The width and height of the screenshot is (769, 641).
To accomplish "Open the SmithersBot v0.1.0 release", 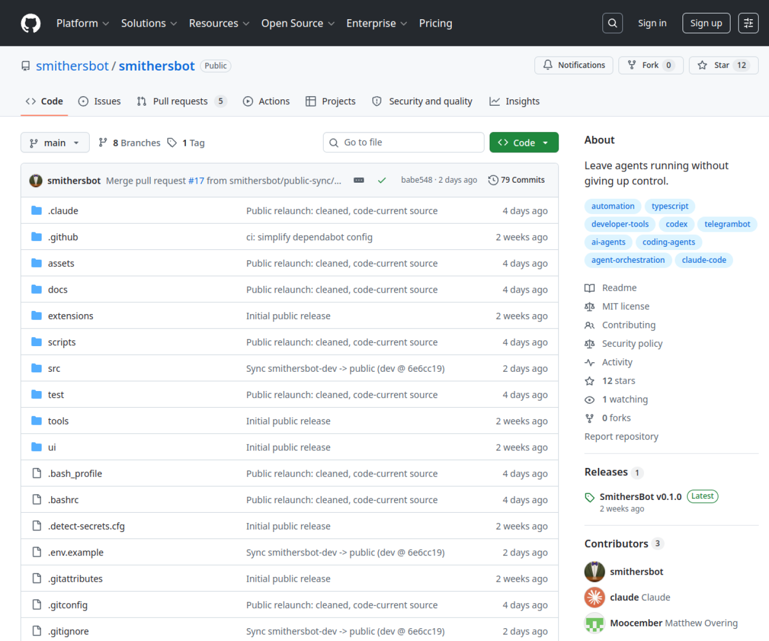I will [x=640, y=497].
